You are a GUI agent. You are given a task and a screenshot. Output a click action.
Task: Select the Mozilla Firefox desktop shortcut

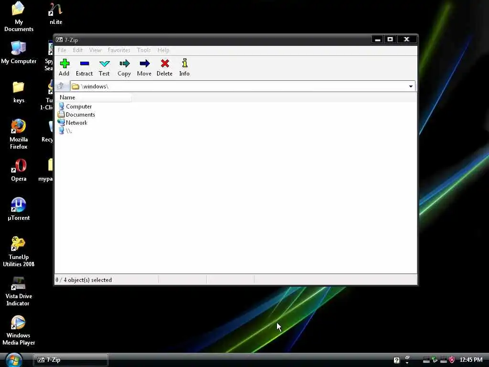[19, 134]
